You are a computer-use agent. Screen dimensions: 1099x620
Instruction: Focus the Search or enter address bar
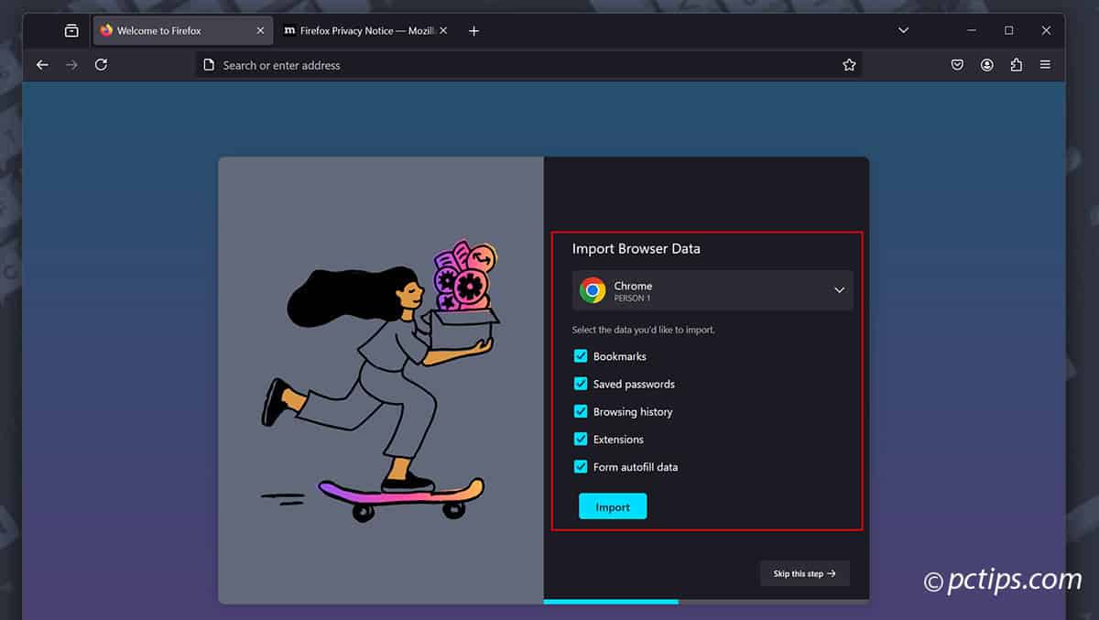pos(528,65)
